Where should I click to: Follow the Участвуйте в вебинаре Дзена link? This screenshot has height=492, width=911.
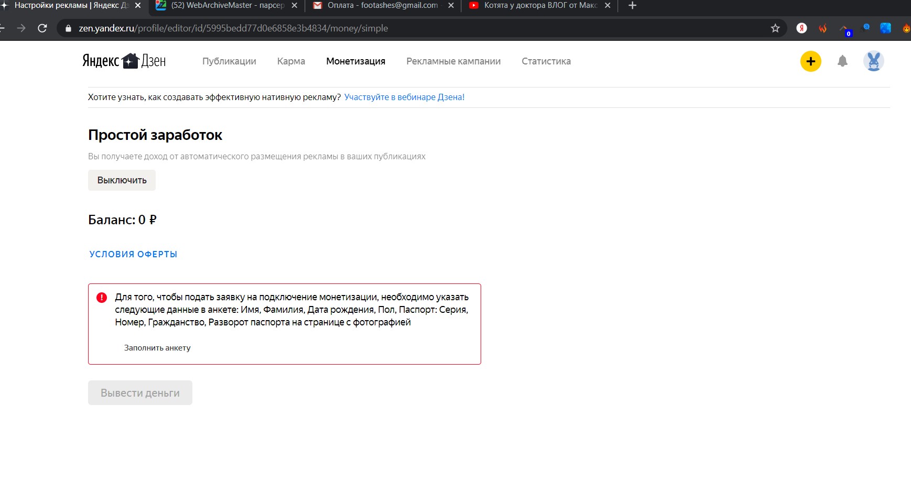[404, 97]
